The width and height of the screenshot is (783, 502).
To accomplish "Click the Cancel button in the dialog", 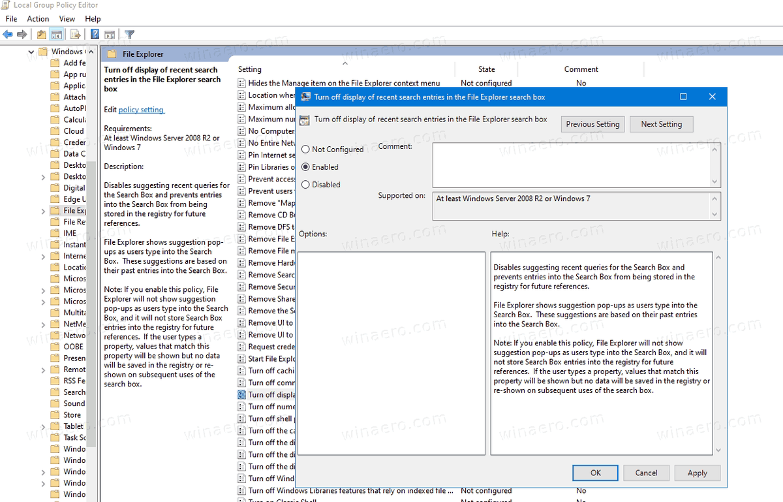I will point(647,473).
